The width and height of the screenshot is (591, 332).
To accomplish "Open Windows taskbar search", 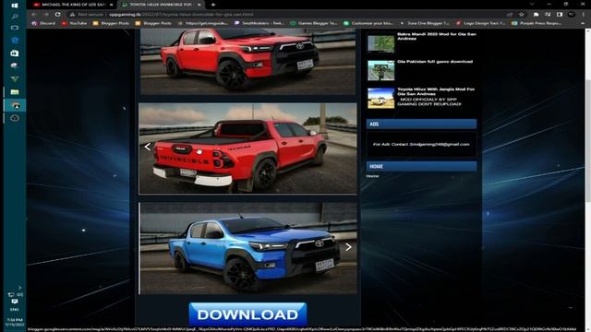I will coord(15,17).
